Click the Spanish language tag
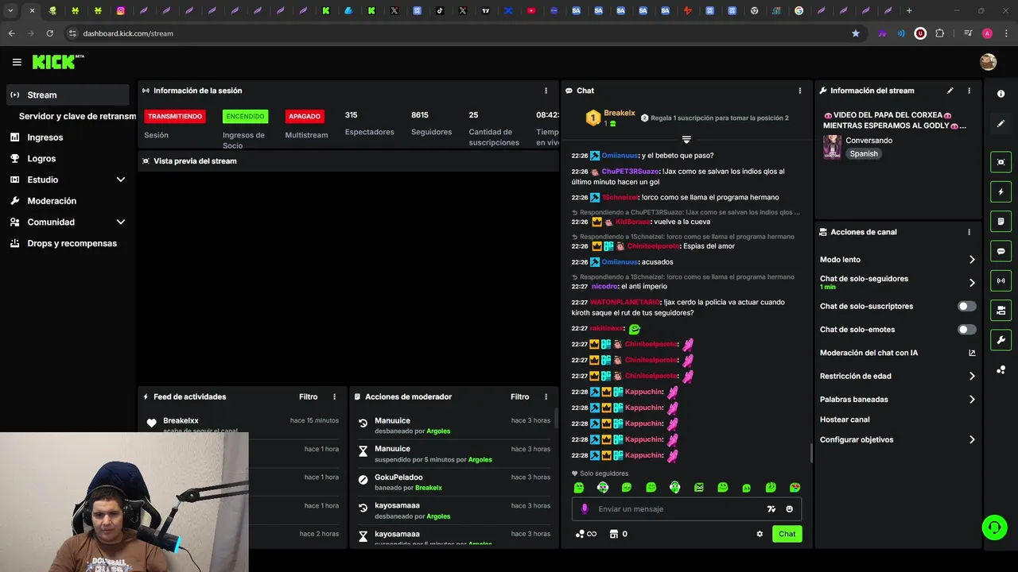The image size is (1018, 572). click(864, 154)
